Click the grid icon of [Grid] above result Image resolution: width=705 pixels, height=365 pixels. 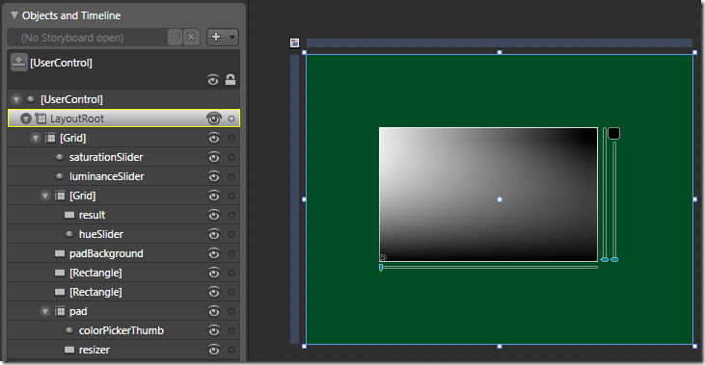tap(60, 196)
